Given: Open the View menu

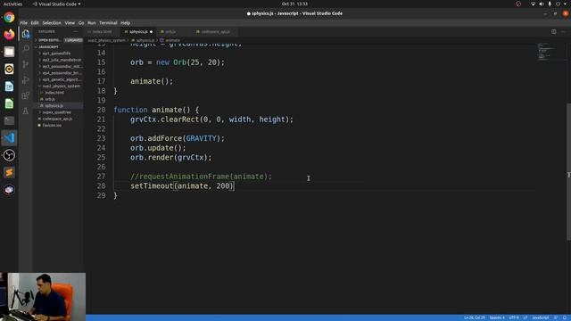Looking at the screenshot, I should point(70,22).
